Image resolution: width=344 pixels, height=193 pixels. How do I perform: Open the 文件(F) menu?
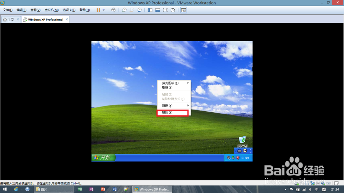point(8,10)
